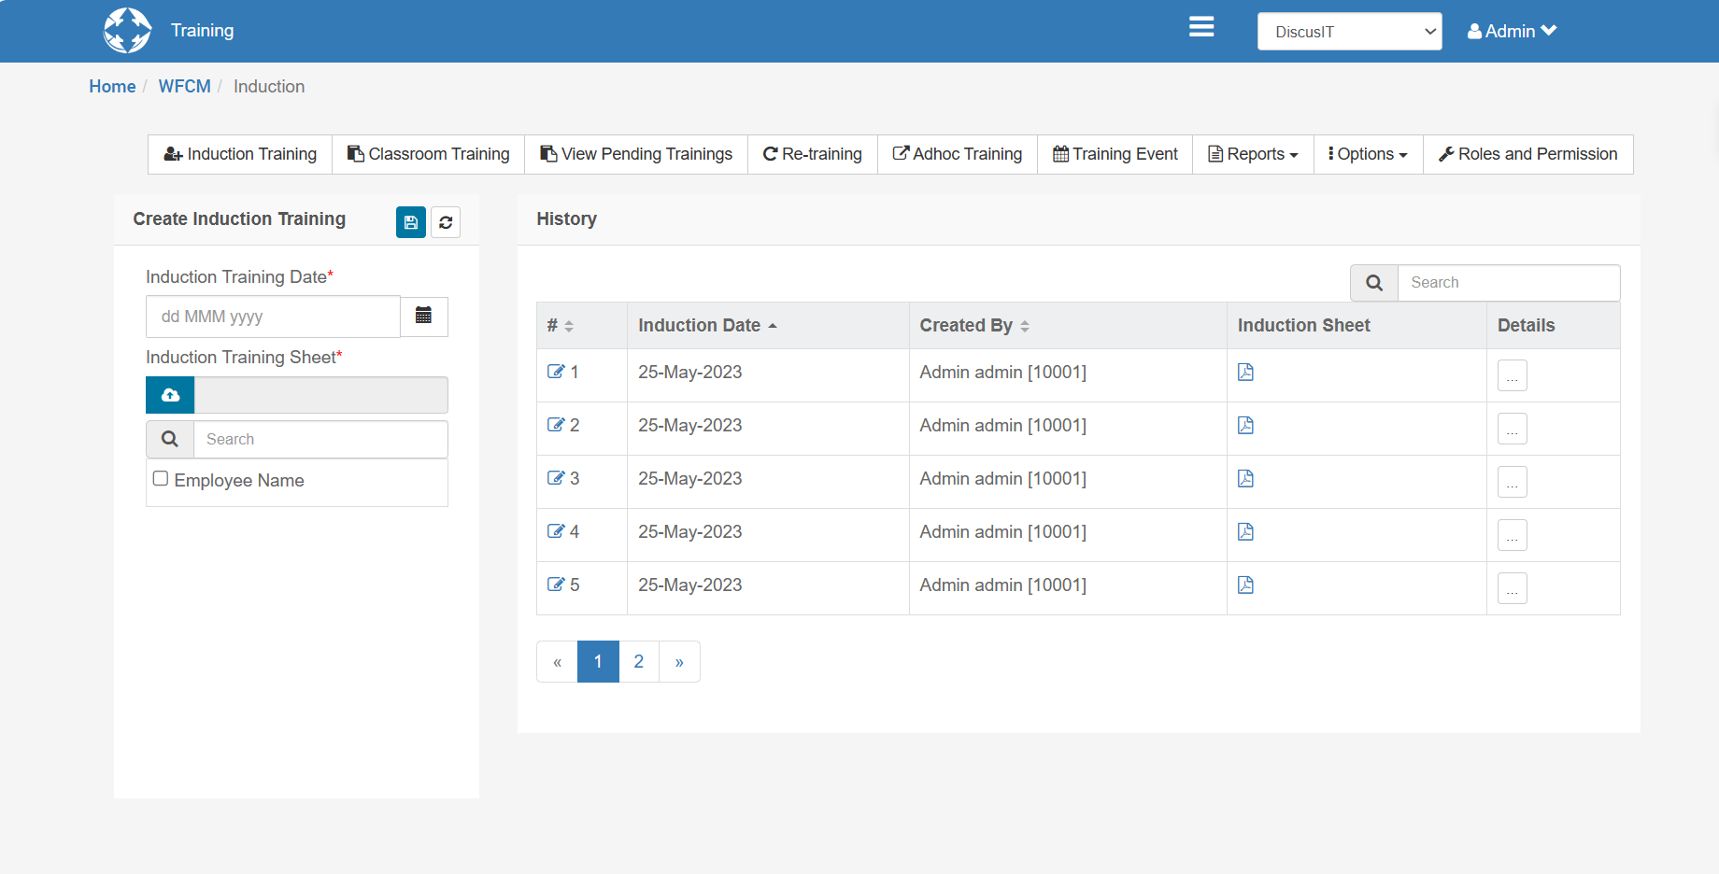Expand the Options menu
1719x874 pixels.
(x=1367, y=154)
